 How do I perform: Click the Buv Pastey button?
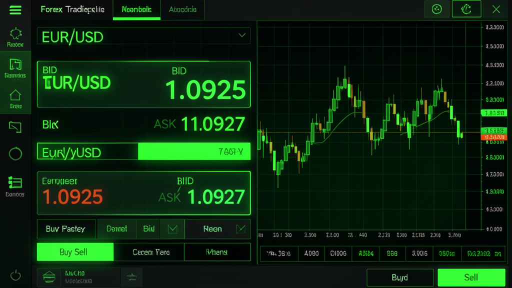[x=66, y=229]
